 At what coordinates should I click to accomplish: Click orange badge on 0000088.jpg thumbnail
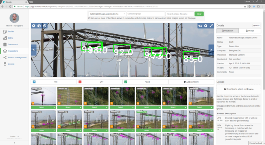click(190, 103)
